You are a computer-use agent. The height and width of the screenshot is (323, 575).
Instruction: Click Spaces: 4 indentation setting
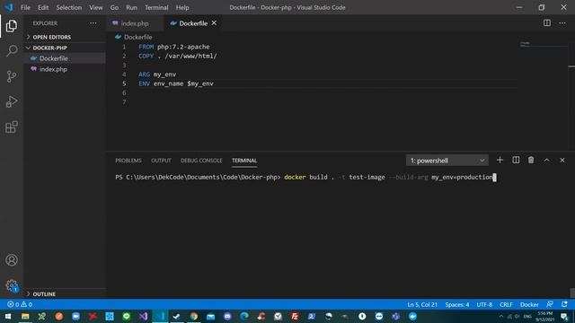tap(457, 304)
